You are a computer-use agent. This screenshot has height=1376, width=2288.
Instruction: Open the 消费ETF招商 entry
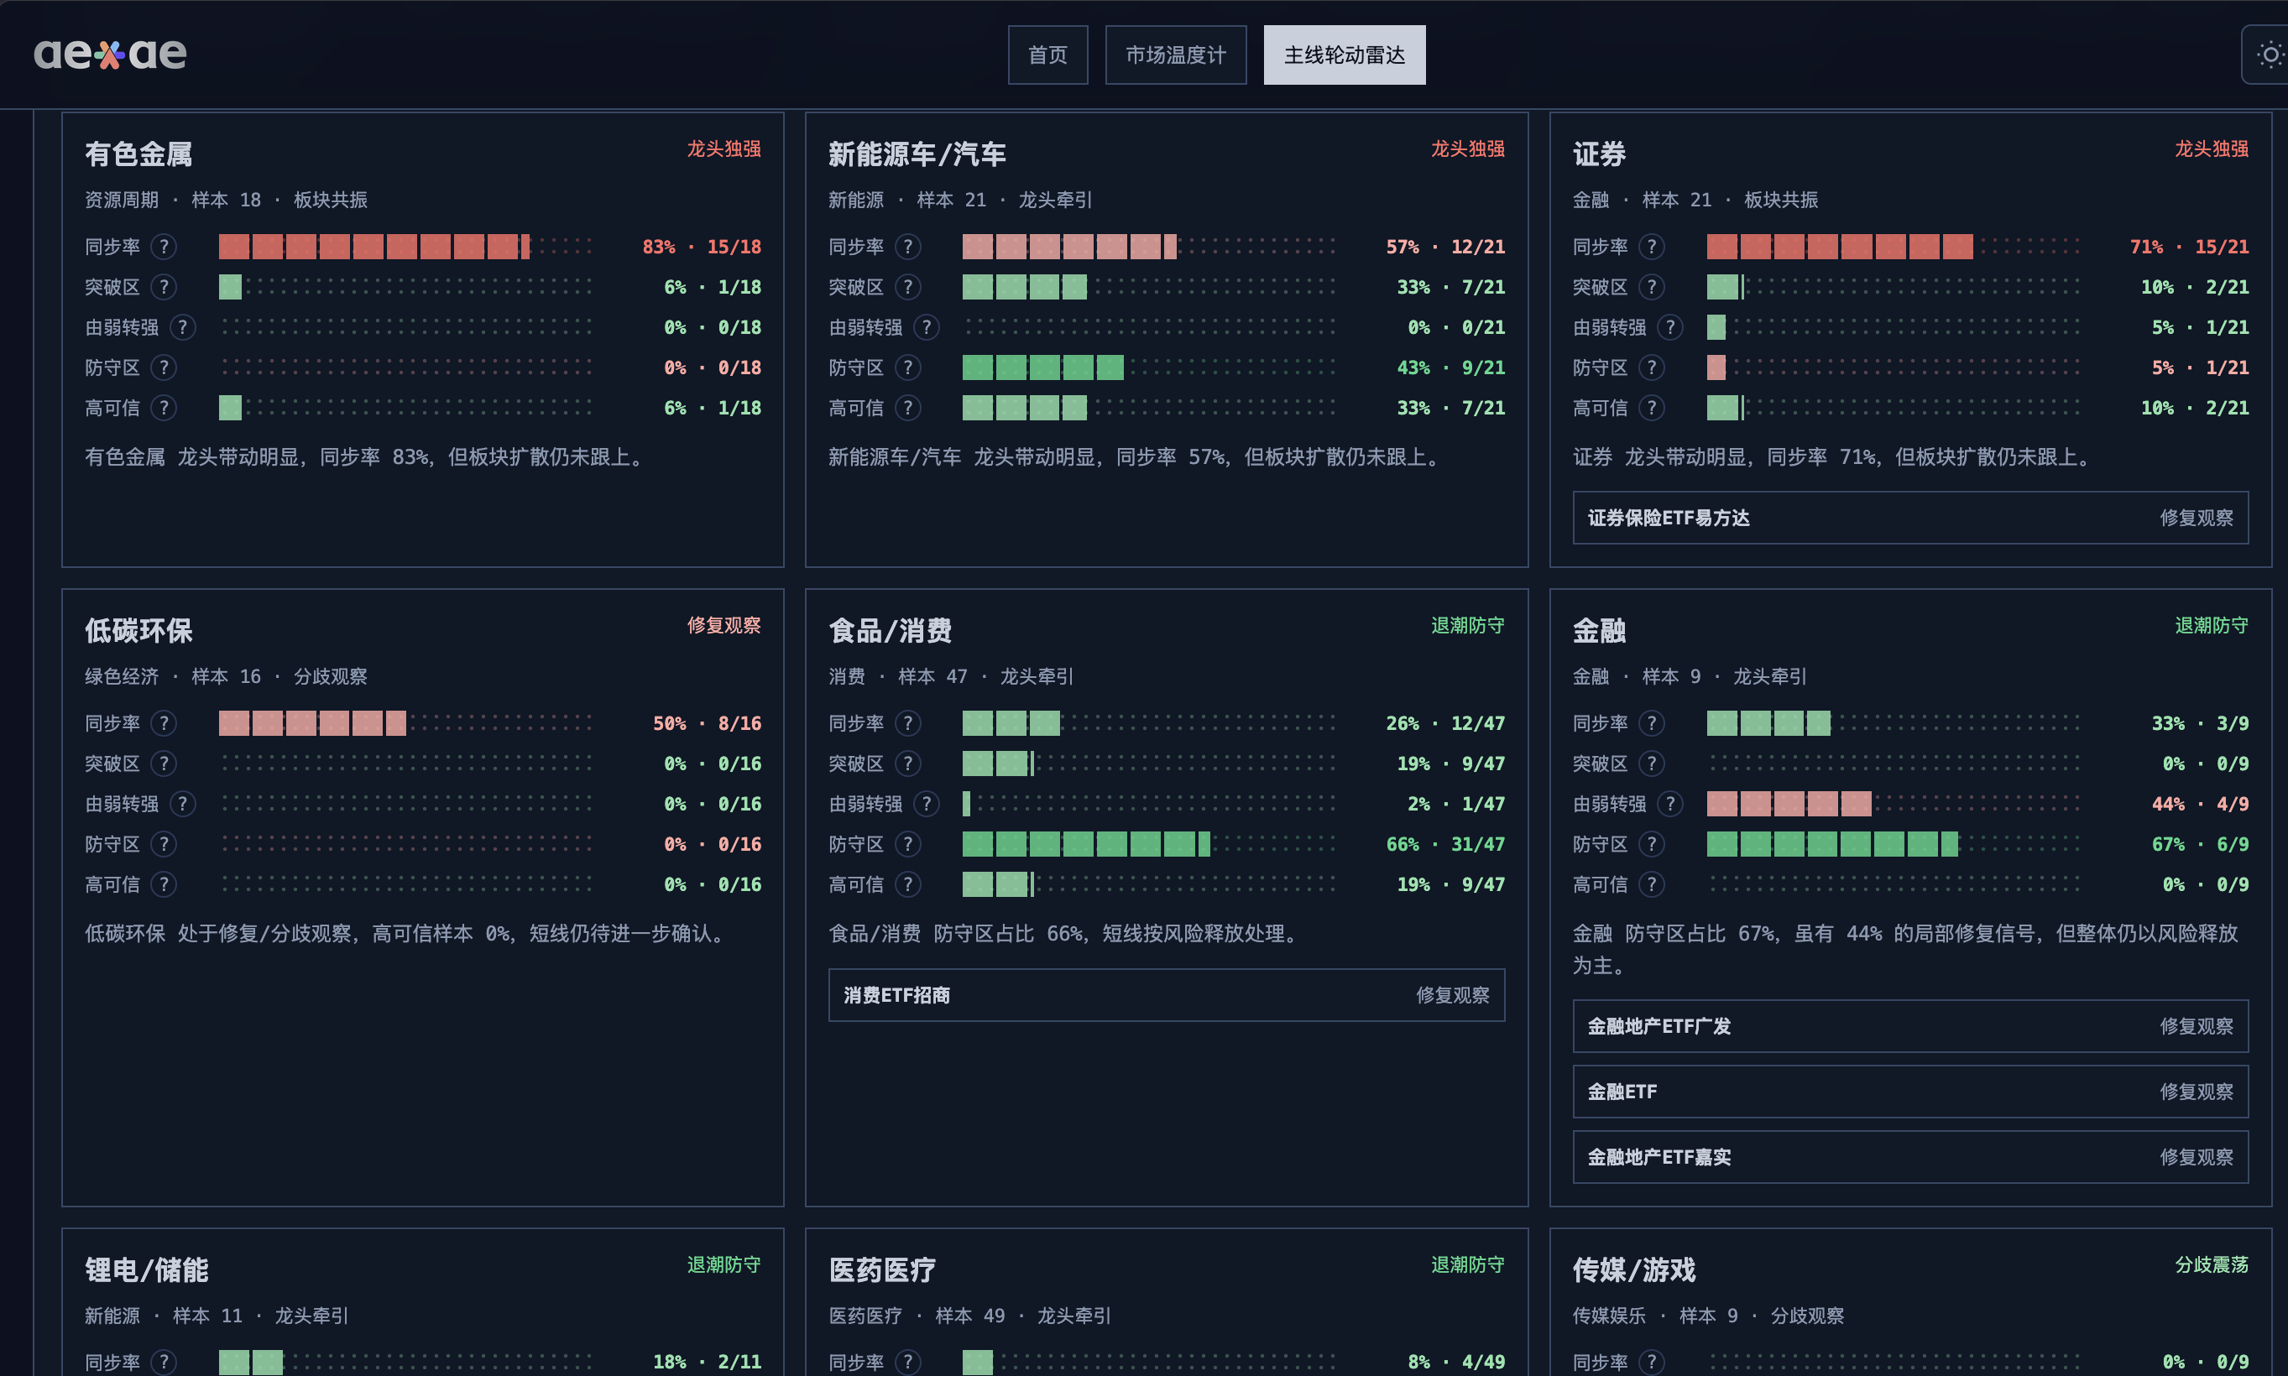[1167, 995]
